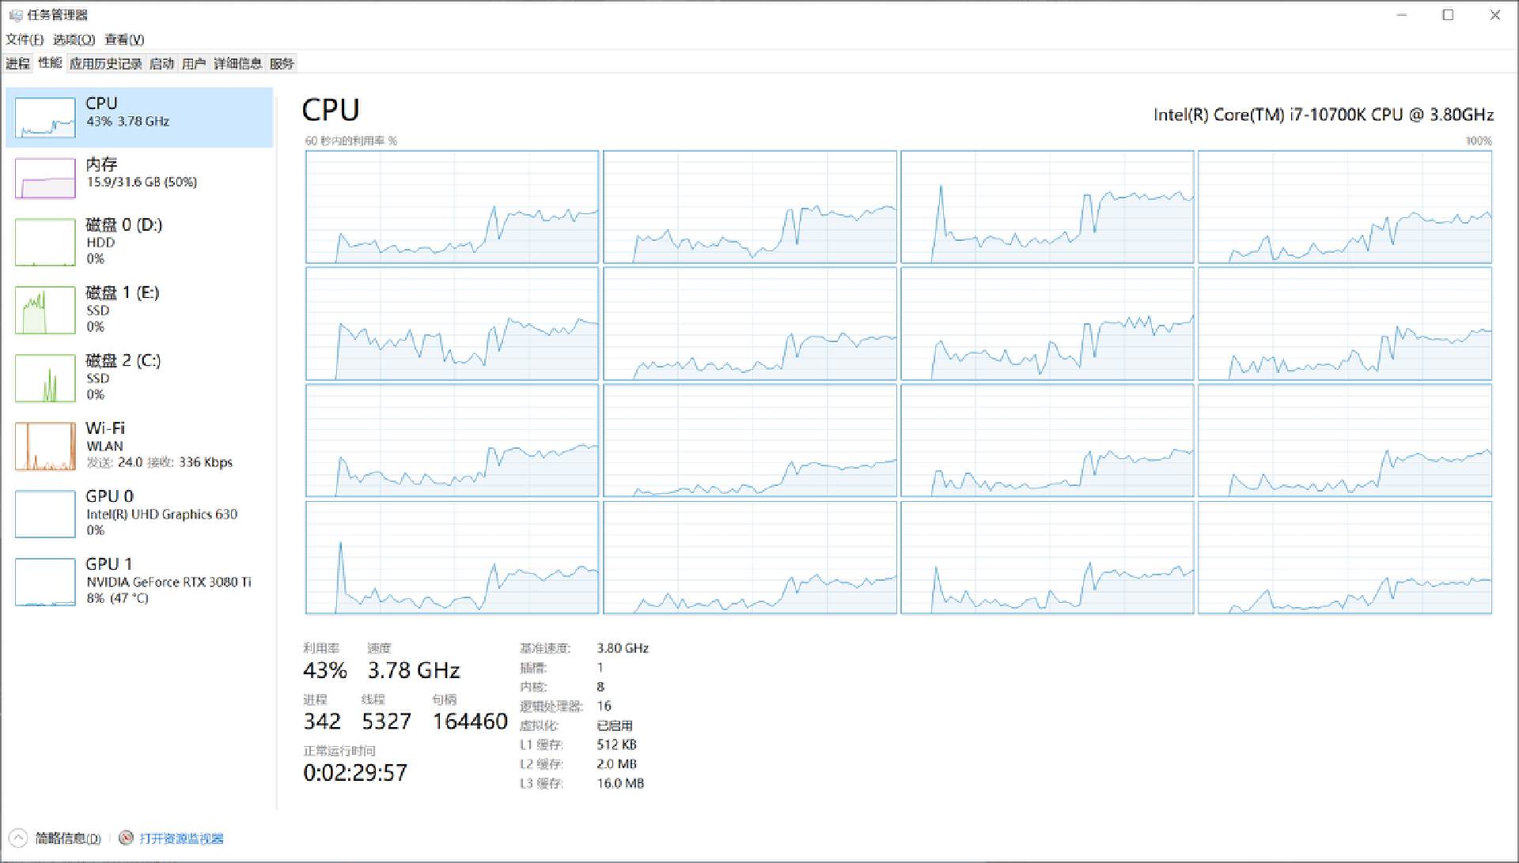This screenshot has width=1519, height=863.
Task: Click the Task Manager title bar icon
Action: click(15, 15)
